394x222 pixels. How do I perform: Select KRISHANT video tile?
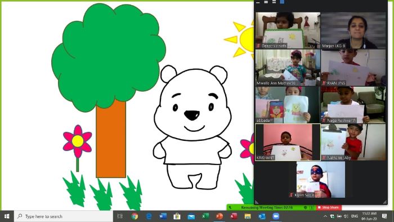[x=288, y=142]
